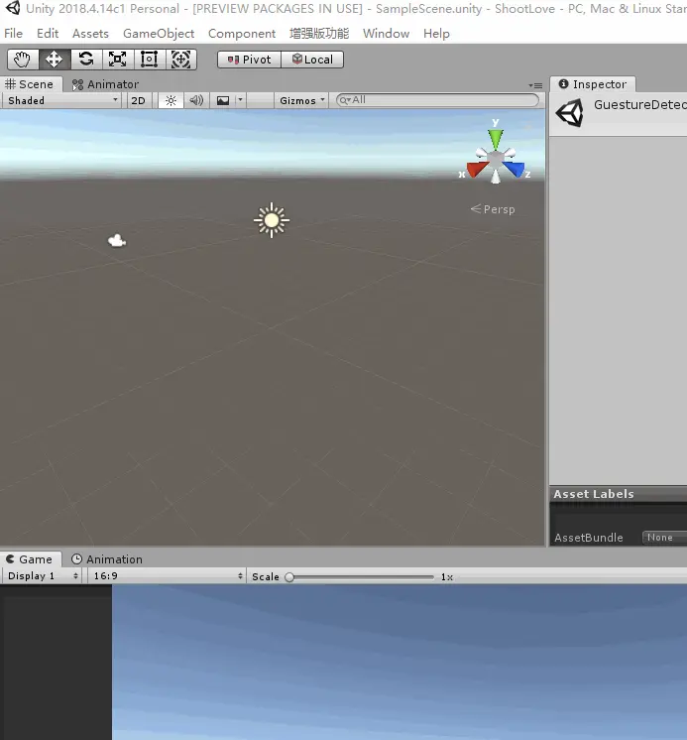Open the File menu

coord(13,34)
